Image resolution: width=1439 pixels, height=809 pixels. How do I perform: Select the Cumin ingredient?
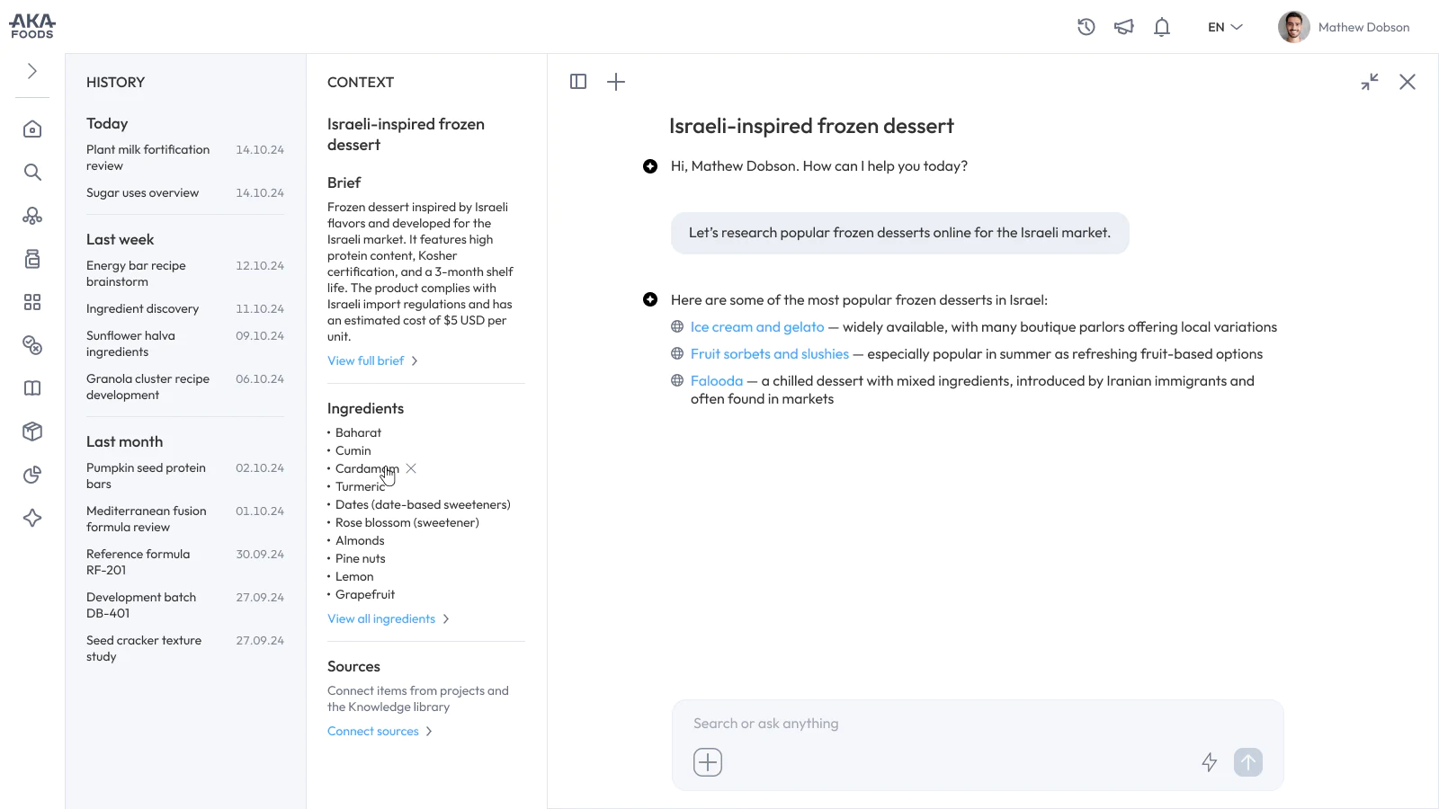tap(353, 450)
